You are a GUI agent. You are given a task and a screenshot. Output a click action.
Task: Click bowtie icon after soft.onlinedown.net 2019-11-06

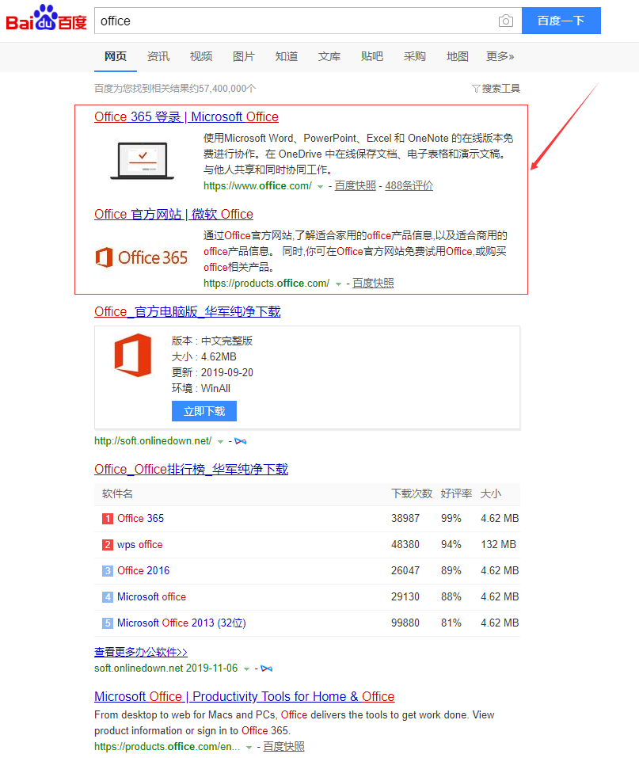266,668
